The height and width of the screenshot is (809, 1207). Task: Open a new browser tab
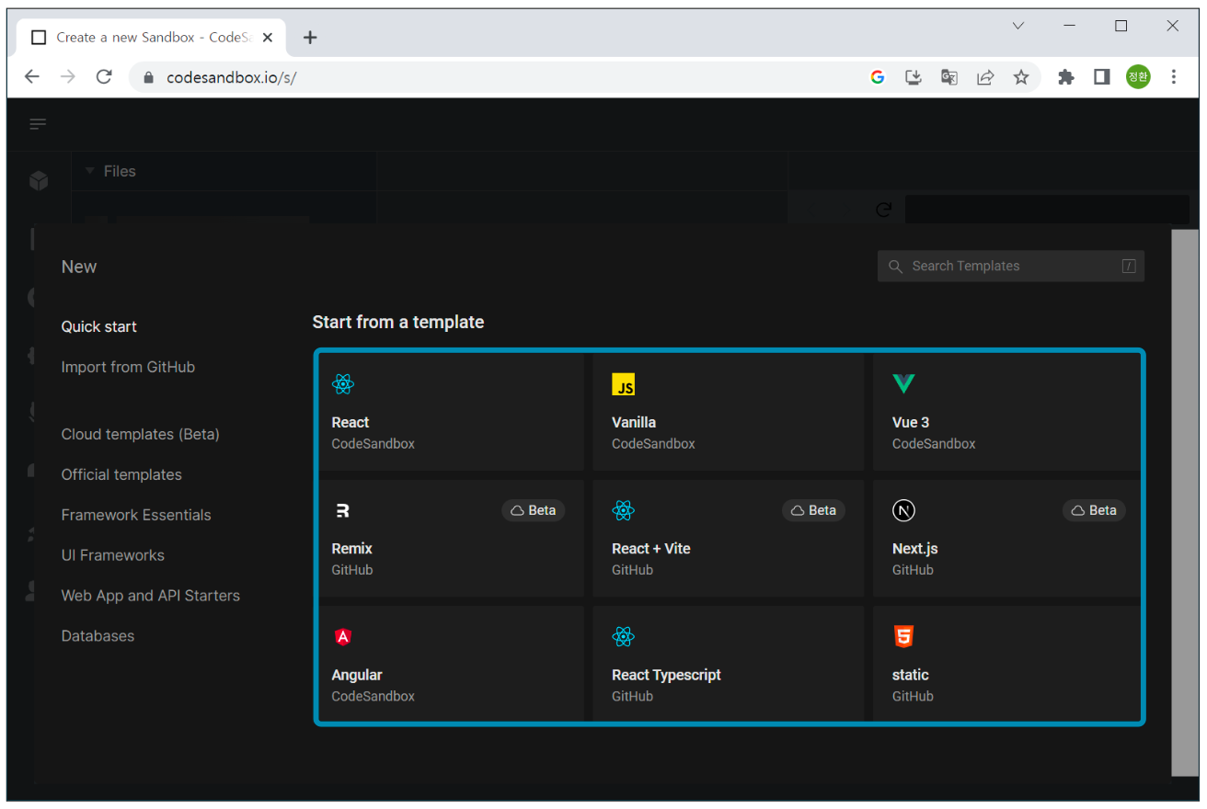(310, 38)
